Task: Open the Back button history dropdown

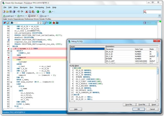Action: tap(40, 12)
